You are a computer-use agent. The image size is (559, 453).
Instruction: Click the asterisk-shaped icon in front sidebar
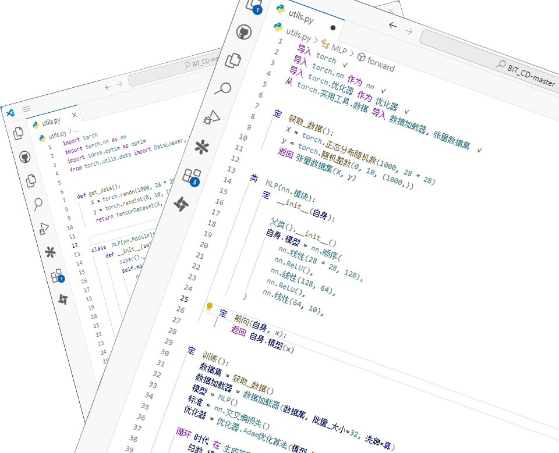point(201,147)
